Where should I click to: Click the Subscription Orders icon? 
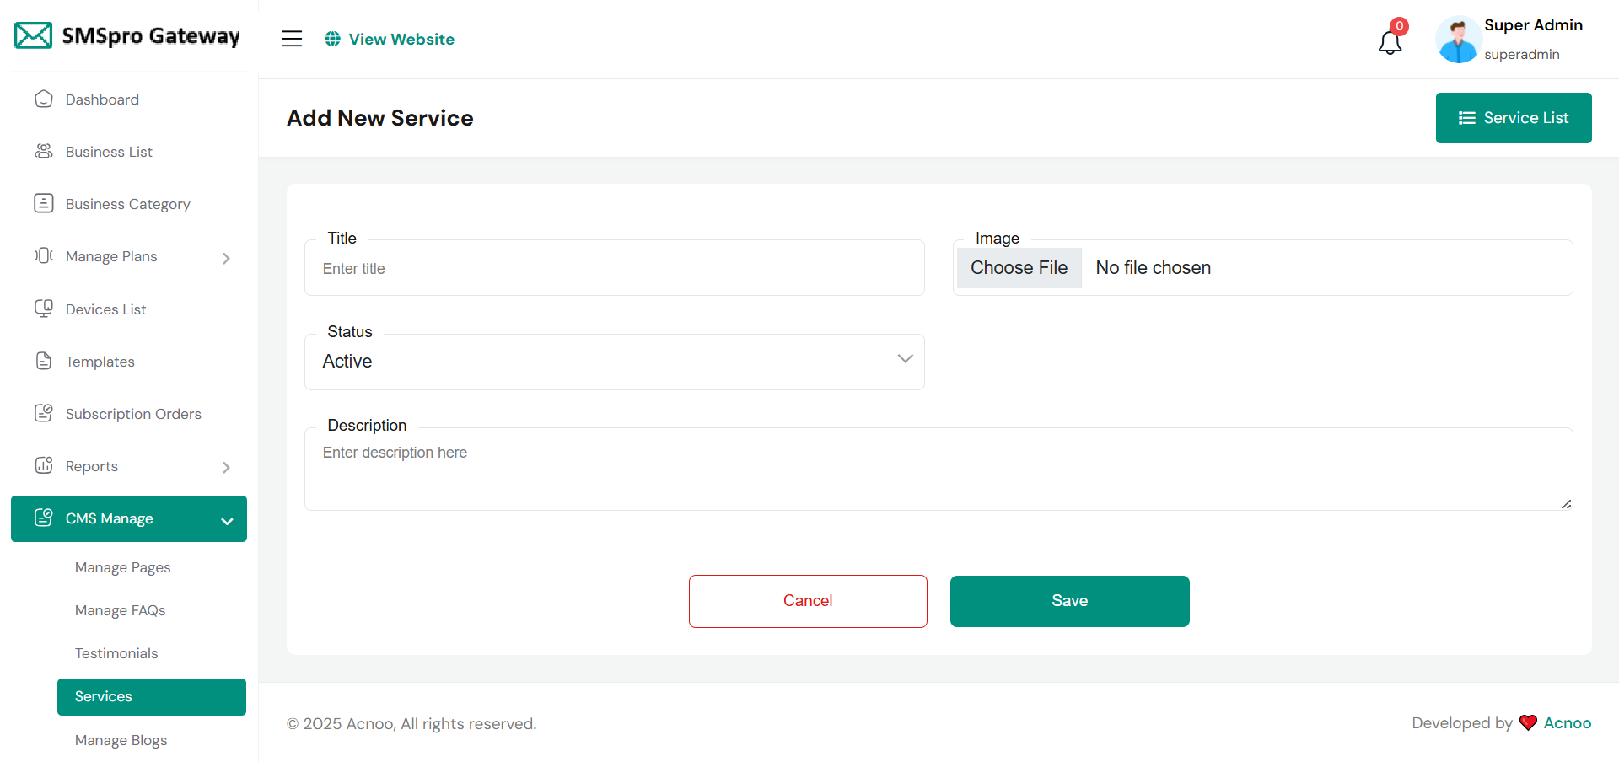(x=44, y=413)
